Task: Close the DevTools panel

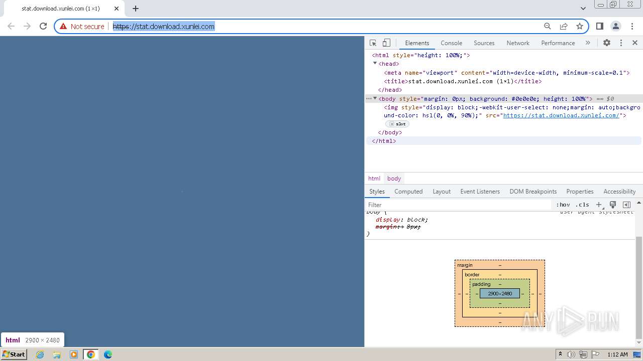Action: click(x=635, y=43)
